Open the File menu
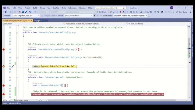This screenshot has width=195, height=110. [9, 8]
